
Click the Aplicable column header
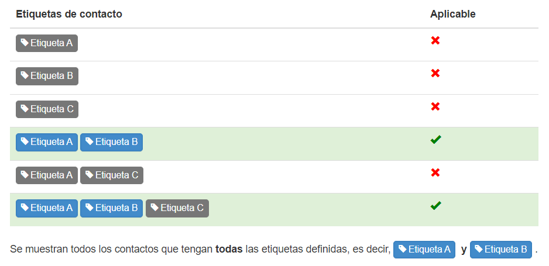pyautogui.click(x=452, y=14)
